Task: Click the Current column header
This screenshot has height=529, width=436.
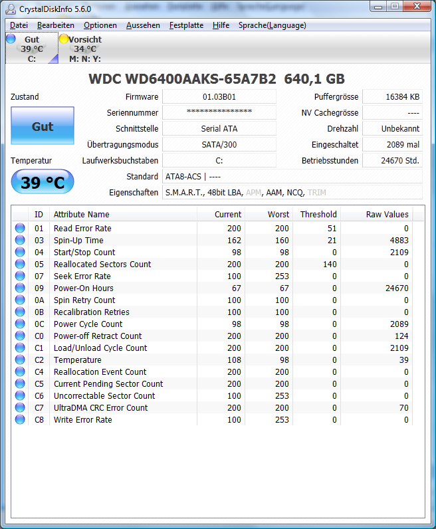Action: (221, 214)
